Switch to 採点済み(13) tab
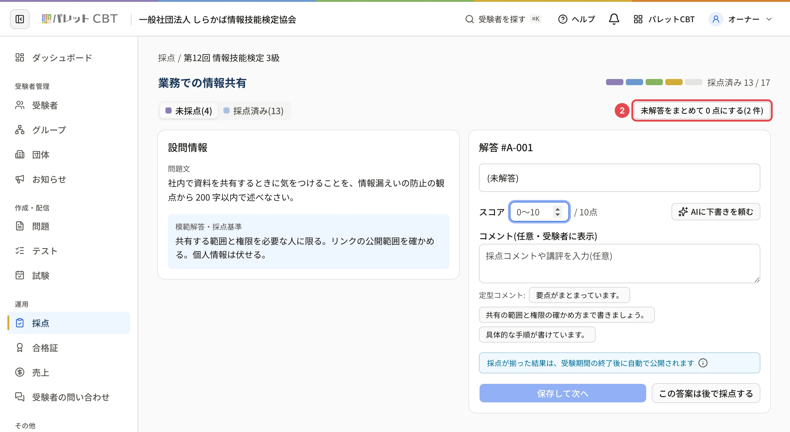This screenshot has width=790, height=432. (x=254, y=111)
